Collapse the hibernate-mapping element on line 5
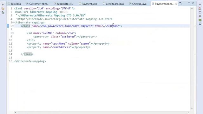This screenshot has width=203, height=114. tap(13, 22)
